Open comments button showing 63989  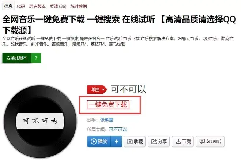point(210,141)
